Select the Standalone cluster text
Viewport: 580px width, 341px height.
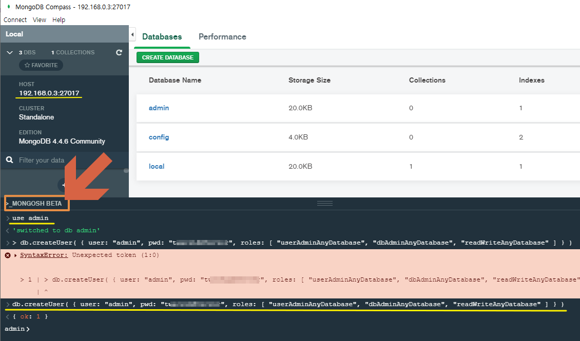(36, 117)
